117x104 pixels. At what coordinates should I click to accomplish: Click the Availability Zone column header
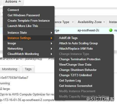click(90, 22)
